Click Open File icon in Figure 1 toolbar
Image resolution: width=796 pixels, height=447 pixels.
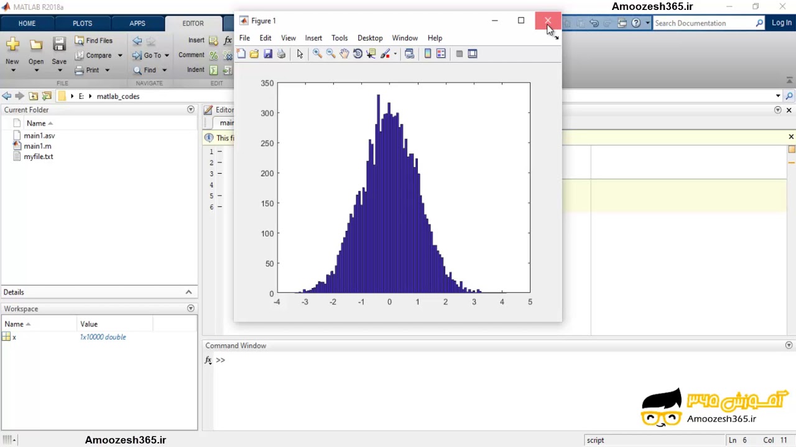click(x=254, y=54)
